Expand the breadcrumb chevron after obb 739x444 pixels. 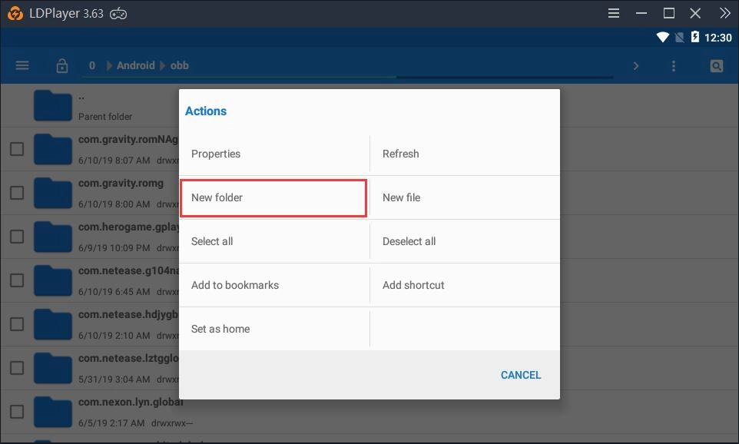(636, 65)
